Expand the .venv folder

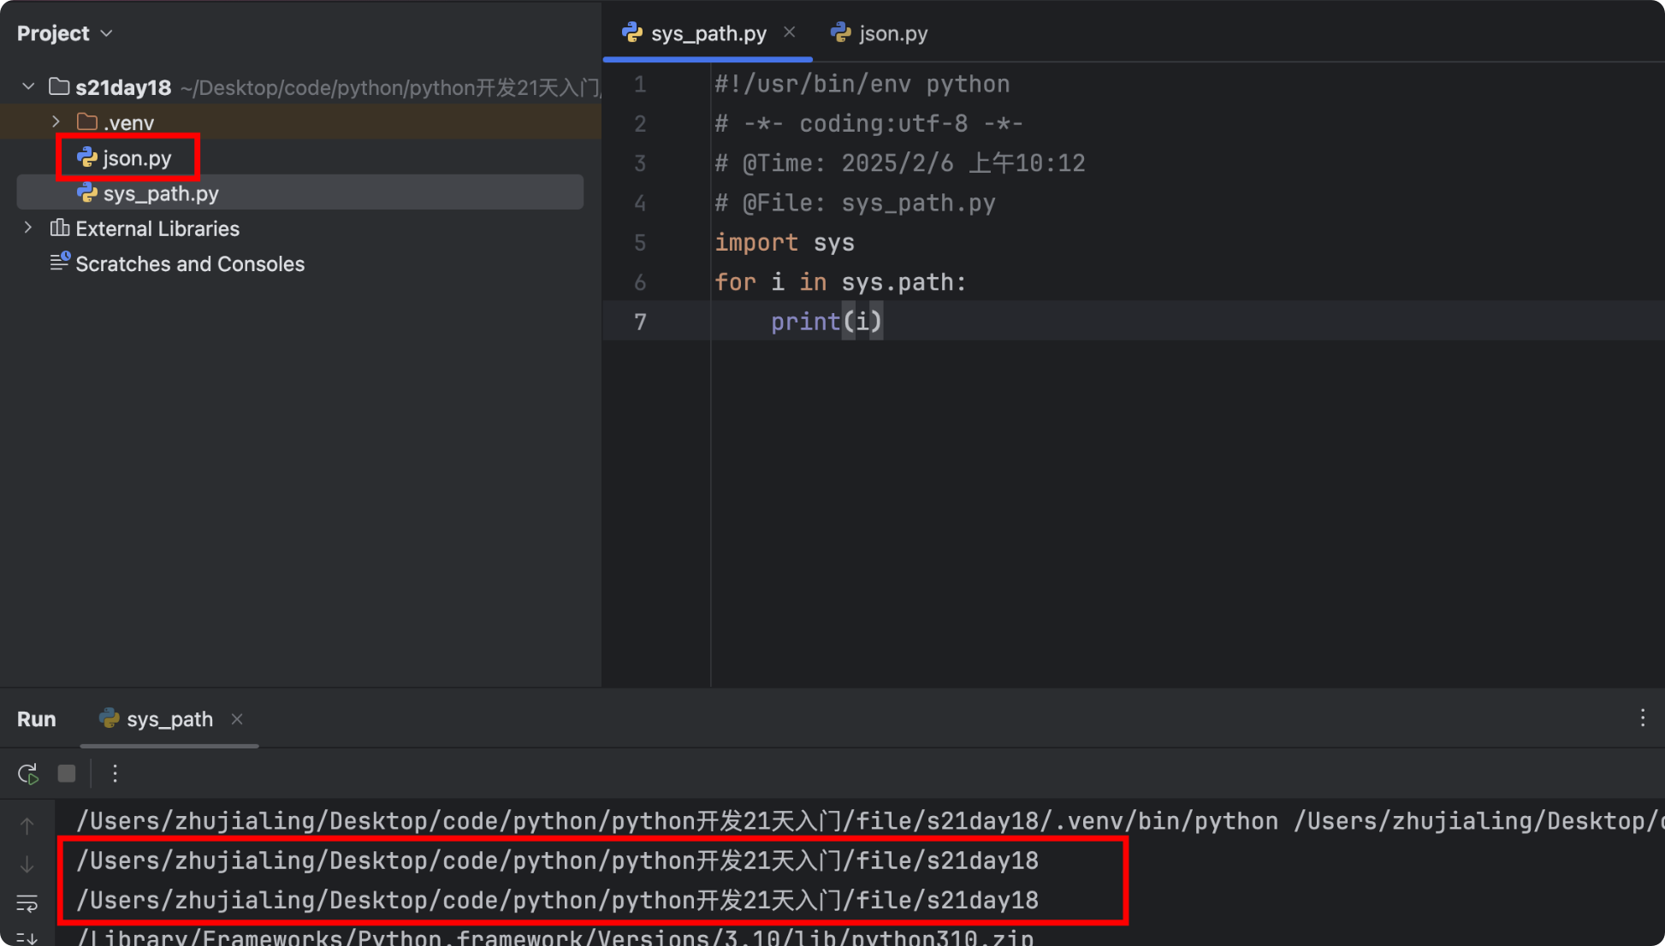[56, 122]
